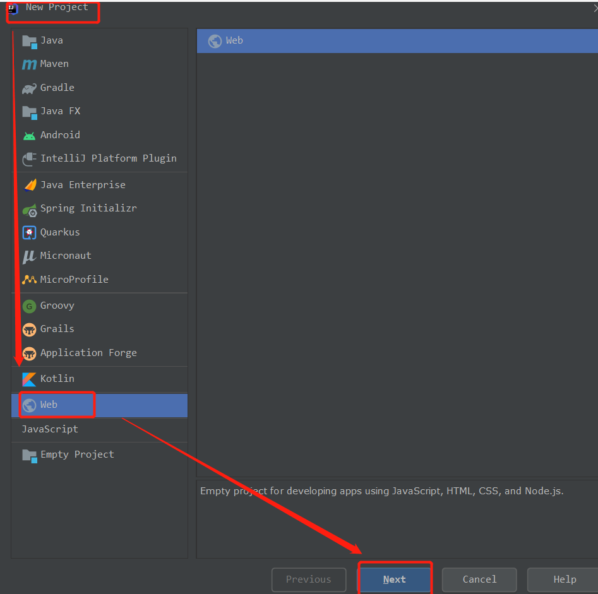Select Gradle label in the list
Viewport: 598px width, 594px height.
point(57,88)
